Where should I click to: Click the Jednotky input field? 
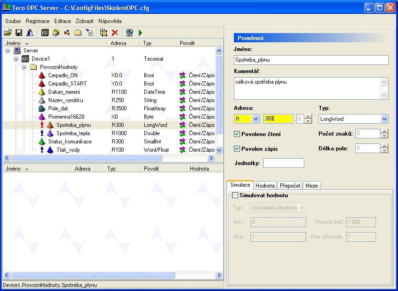coord(284,163)
